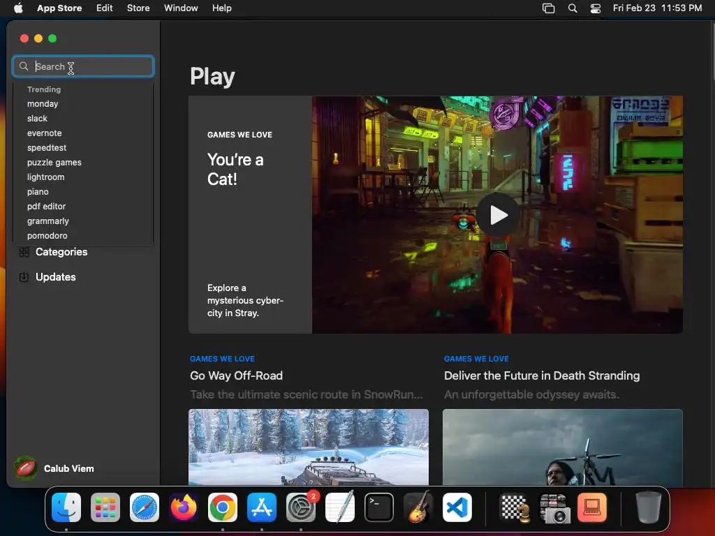
Task: Open the Help menu
Action: click(221, 8)
